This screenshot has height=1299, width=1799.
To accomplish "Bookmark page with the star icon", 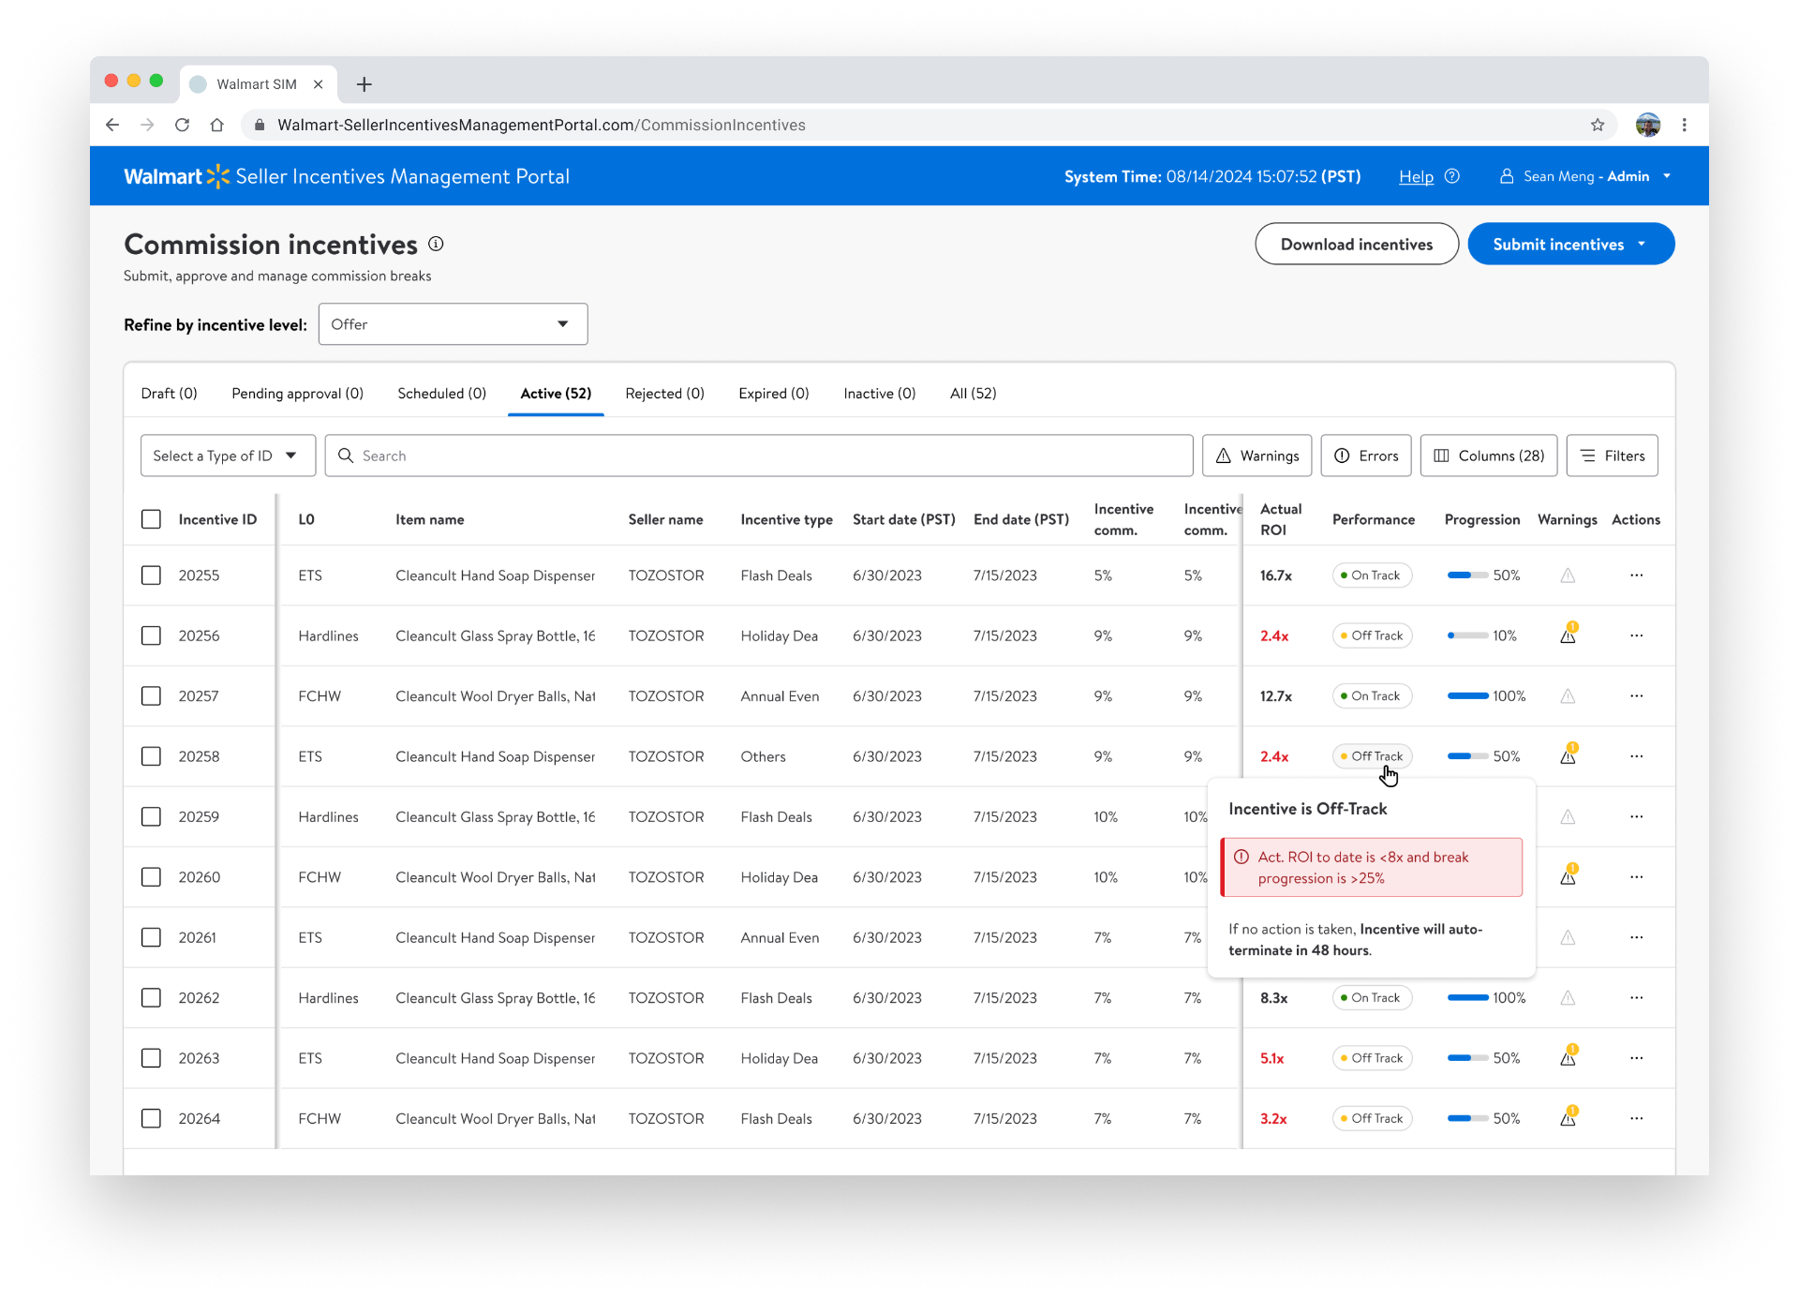I will tap(1598, 125).
